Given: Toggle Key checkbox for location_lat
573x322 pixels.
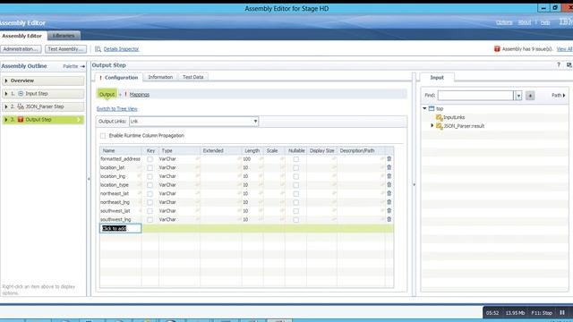Looking at the screenshot, I should coord(150,168).
